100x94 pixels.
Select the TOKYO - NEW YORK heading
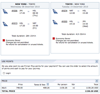(x=75, y=4)
